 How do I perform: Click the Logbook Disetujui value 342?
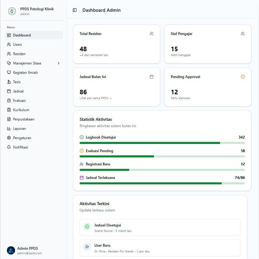pos(242,137)
